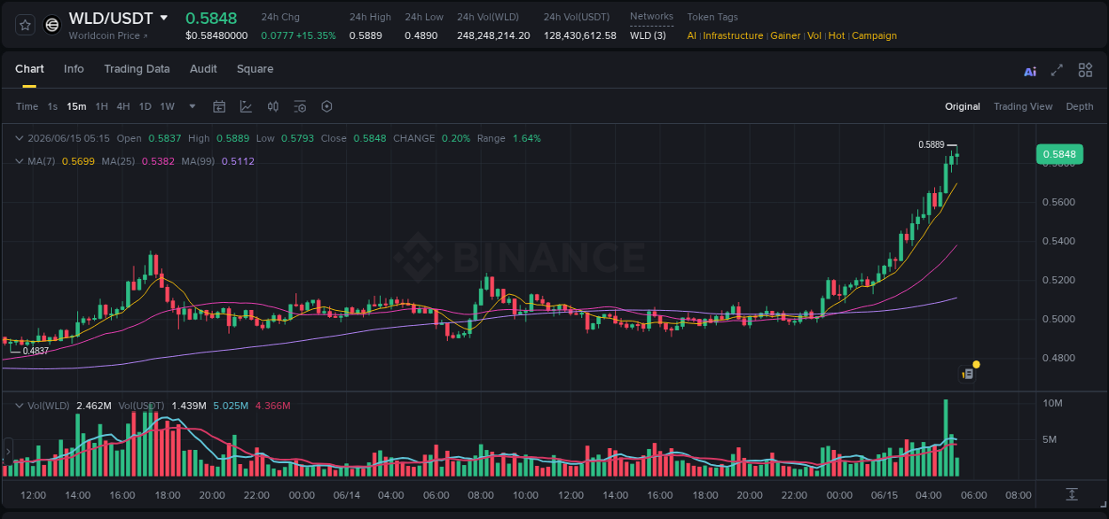Open the multi-chart layout grid icon
The image size is (1109, 519).
(x=1085, y=70)
